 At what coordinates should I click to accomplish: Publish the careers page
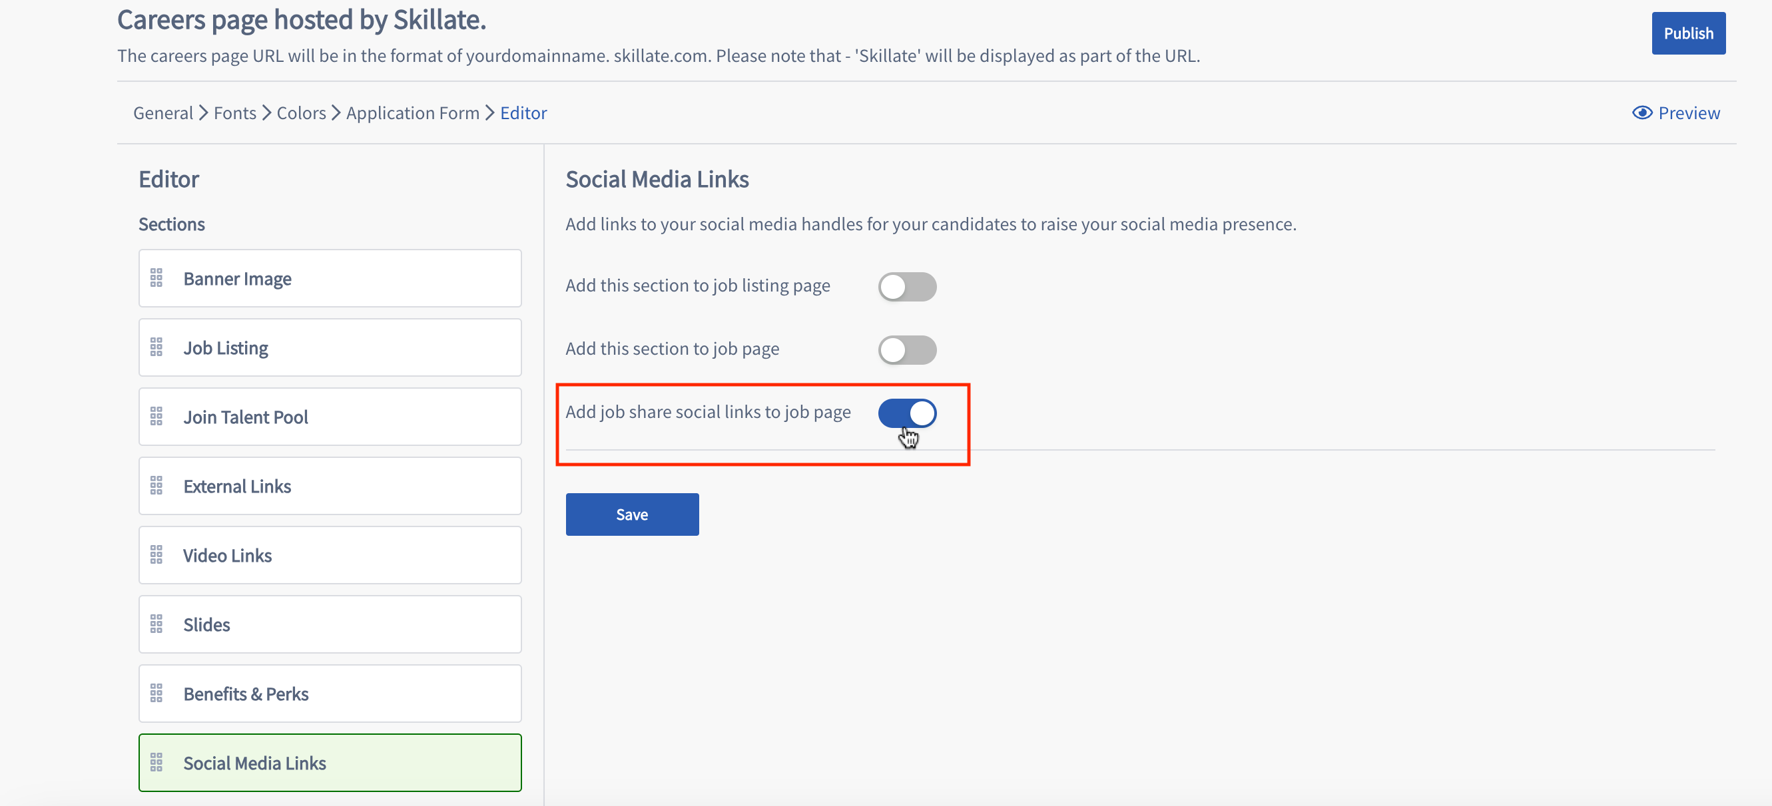pos(1689,33)
